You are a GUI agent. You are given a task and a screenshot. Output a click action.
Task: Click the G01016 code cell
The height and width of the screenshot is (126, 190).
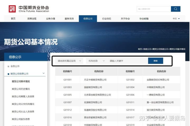pyautogui.click(x=68, y=117)
